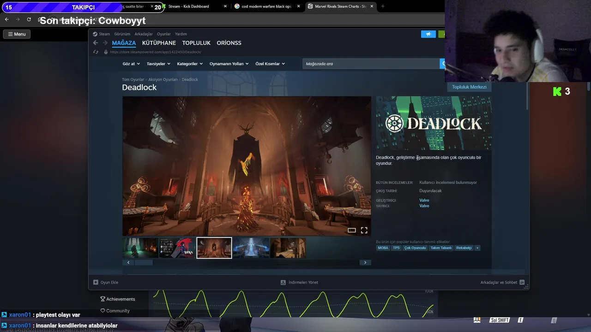Screen dimensions: 591x332
Task: Open the Arkadaşlar menu
Action: [144, 34]
